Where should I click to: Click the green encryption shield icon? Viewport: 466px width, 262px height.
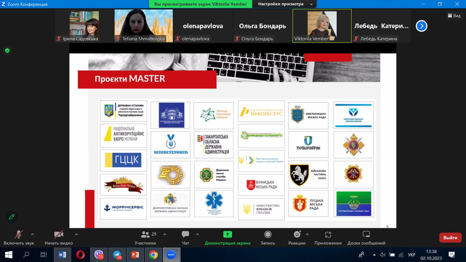pos(7,51)
